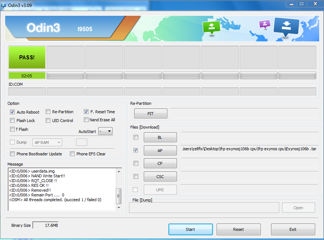Click the message log scroll down arrow
The width and height of the screenshot is (324, 240).
pos(119,208)
